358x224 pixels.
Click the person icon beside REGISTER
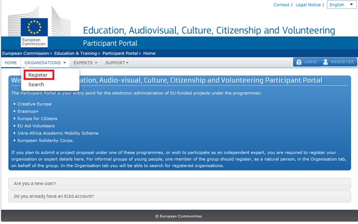pos(326,62)
